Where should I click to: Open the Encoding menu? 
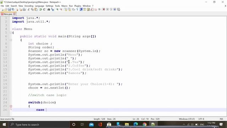[29, 6]
